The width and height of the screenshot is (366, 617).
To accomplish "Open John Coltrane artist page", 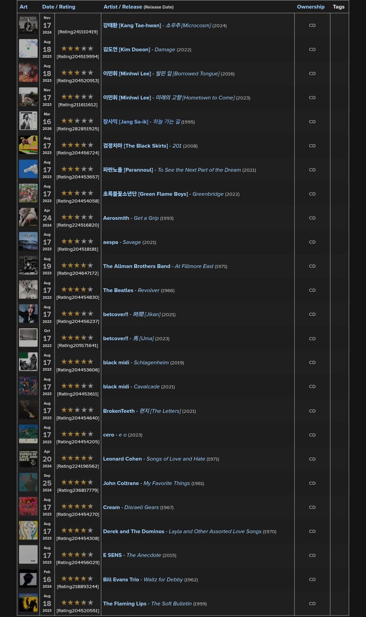I will pos(121,483).
